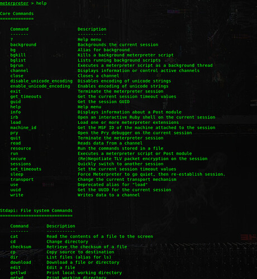Select the 'Description' column header in Core Commands

click(x=92, y=29)
